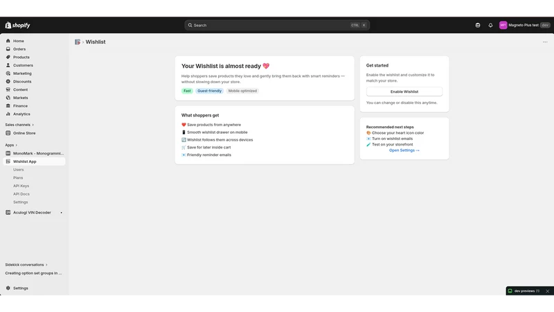Screen dimensions: 554x312
Task: Open the Wishlist App Settings submenu item
Action: point(21,202)
